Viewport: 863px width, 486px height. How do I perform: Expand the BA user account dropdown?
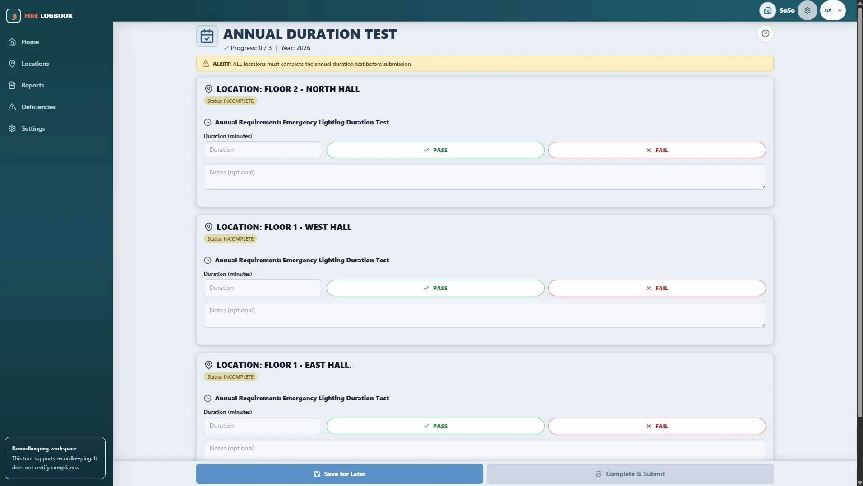pos(833,10)
